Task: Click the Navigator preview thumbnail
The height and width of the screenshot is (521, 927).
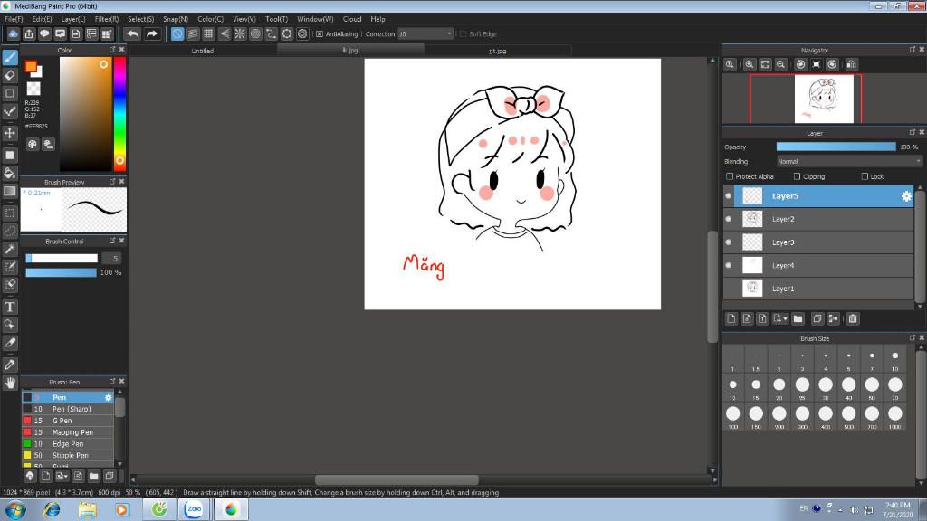Action: click(824, 99)
